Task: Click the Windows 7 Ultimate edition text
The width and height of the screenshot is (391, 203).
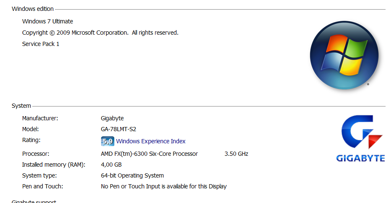Action: click(47, 21)
